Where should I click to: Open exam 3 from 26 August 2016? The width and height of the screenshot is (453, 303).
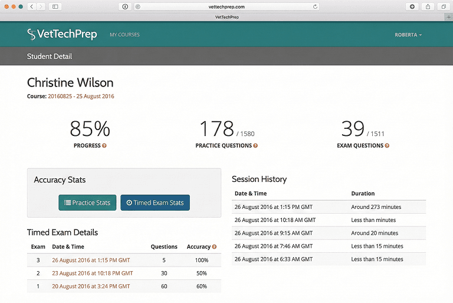[91, 260]
